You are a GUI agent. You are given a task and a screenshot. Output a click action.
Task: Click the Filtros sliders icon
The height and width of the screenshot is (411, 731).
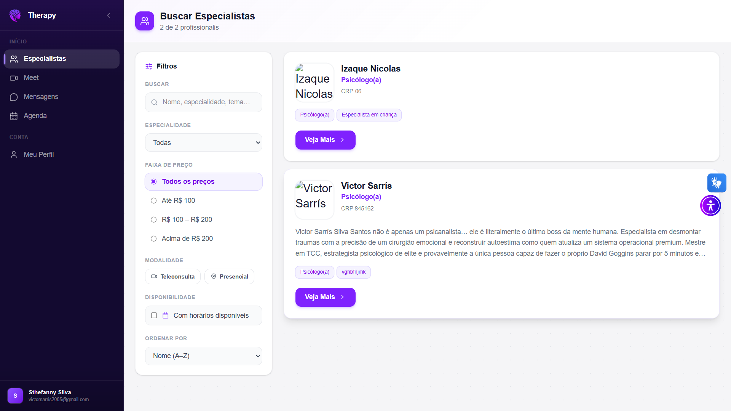149,67
